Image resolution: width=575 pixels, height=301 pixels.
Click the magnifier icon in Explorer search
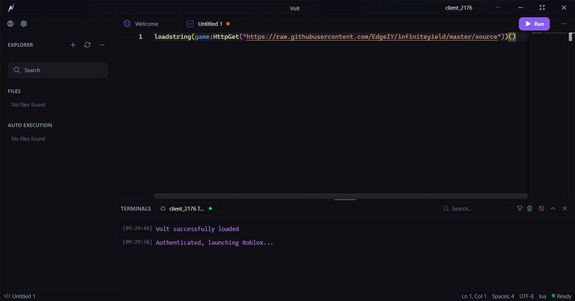click(17, 70)
